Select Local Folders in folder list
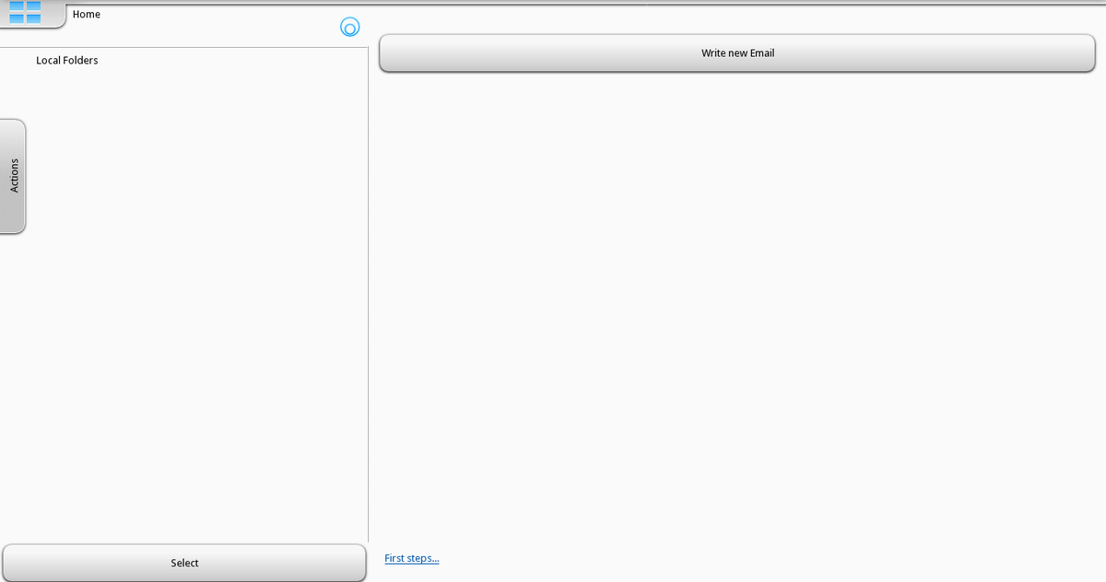Screen dimensions: 1106x582 pyautogui.click(x=67, y=61)
